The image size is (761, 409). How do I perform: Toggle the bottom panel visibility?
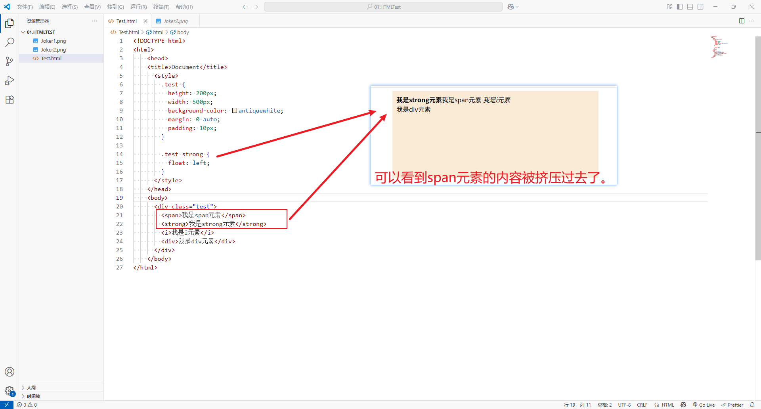click(x=690, y=7)
